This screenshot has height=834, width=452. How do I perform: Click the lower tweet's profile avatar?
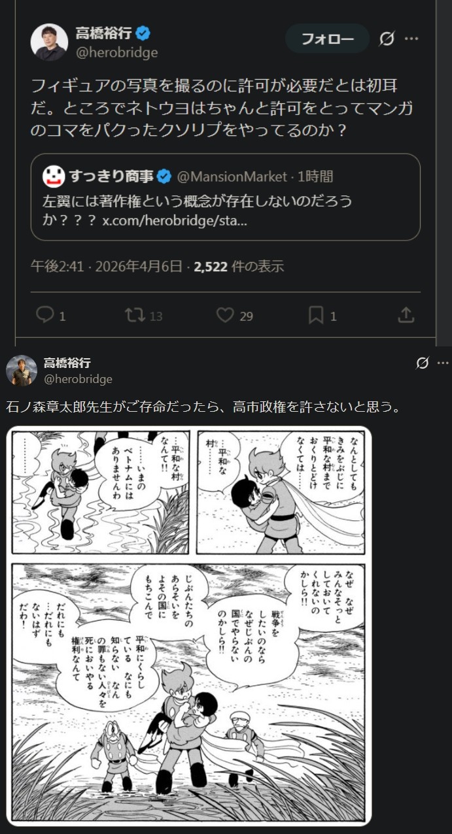coord(22,371)
